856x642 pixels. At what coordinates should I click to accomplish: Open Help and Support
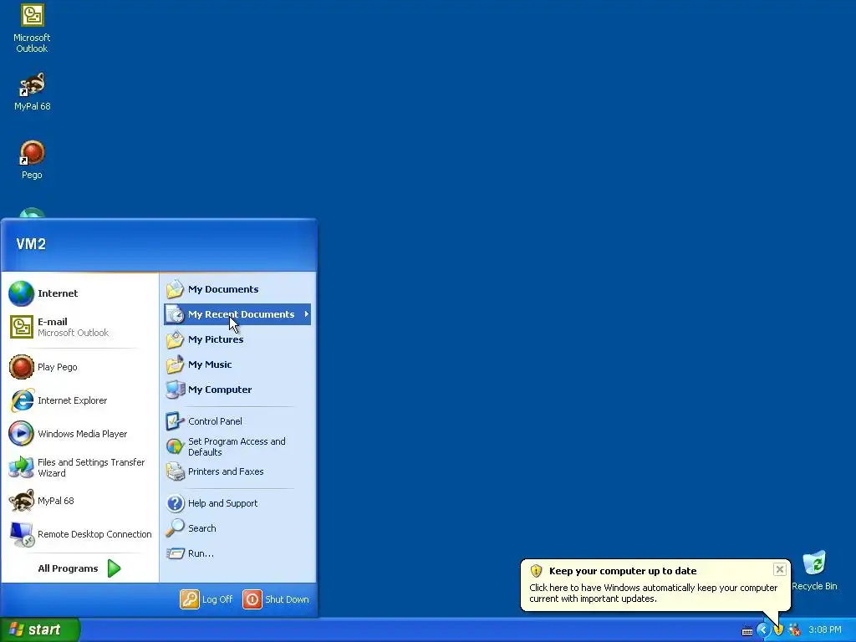[x=237, y=503]
